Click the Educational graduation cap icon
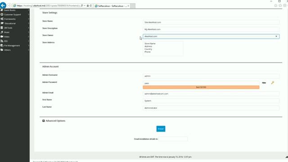The width and height of the screenshot is (288, 162). [x=2, y=23]
